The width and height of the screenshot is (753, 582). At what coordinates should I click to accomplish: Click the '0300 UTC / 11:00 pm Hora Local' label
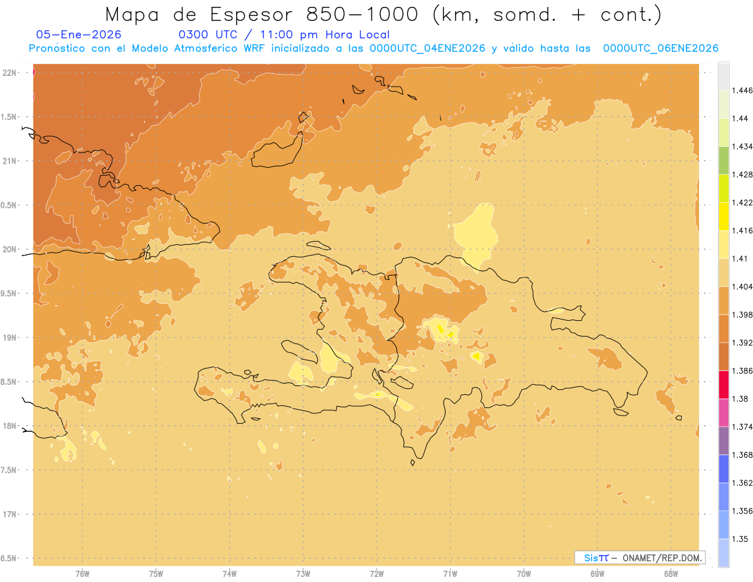[x=284, y=35]
